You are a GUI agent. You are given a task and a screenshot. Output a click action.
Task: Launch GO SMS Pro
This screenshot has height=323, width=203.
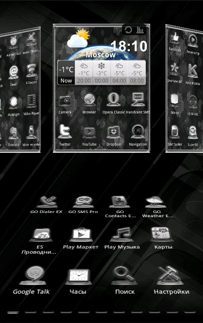coord(83,202)
